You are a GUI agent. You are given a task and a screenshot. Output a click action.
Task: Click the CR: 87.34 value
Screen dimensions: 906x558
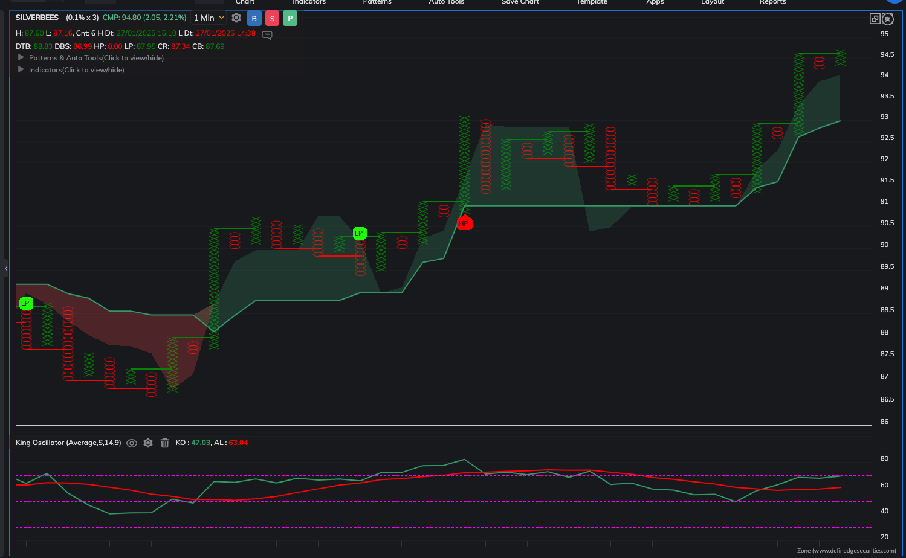(x=174, y=46)
